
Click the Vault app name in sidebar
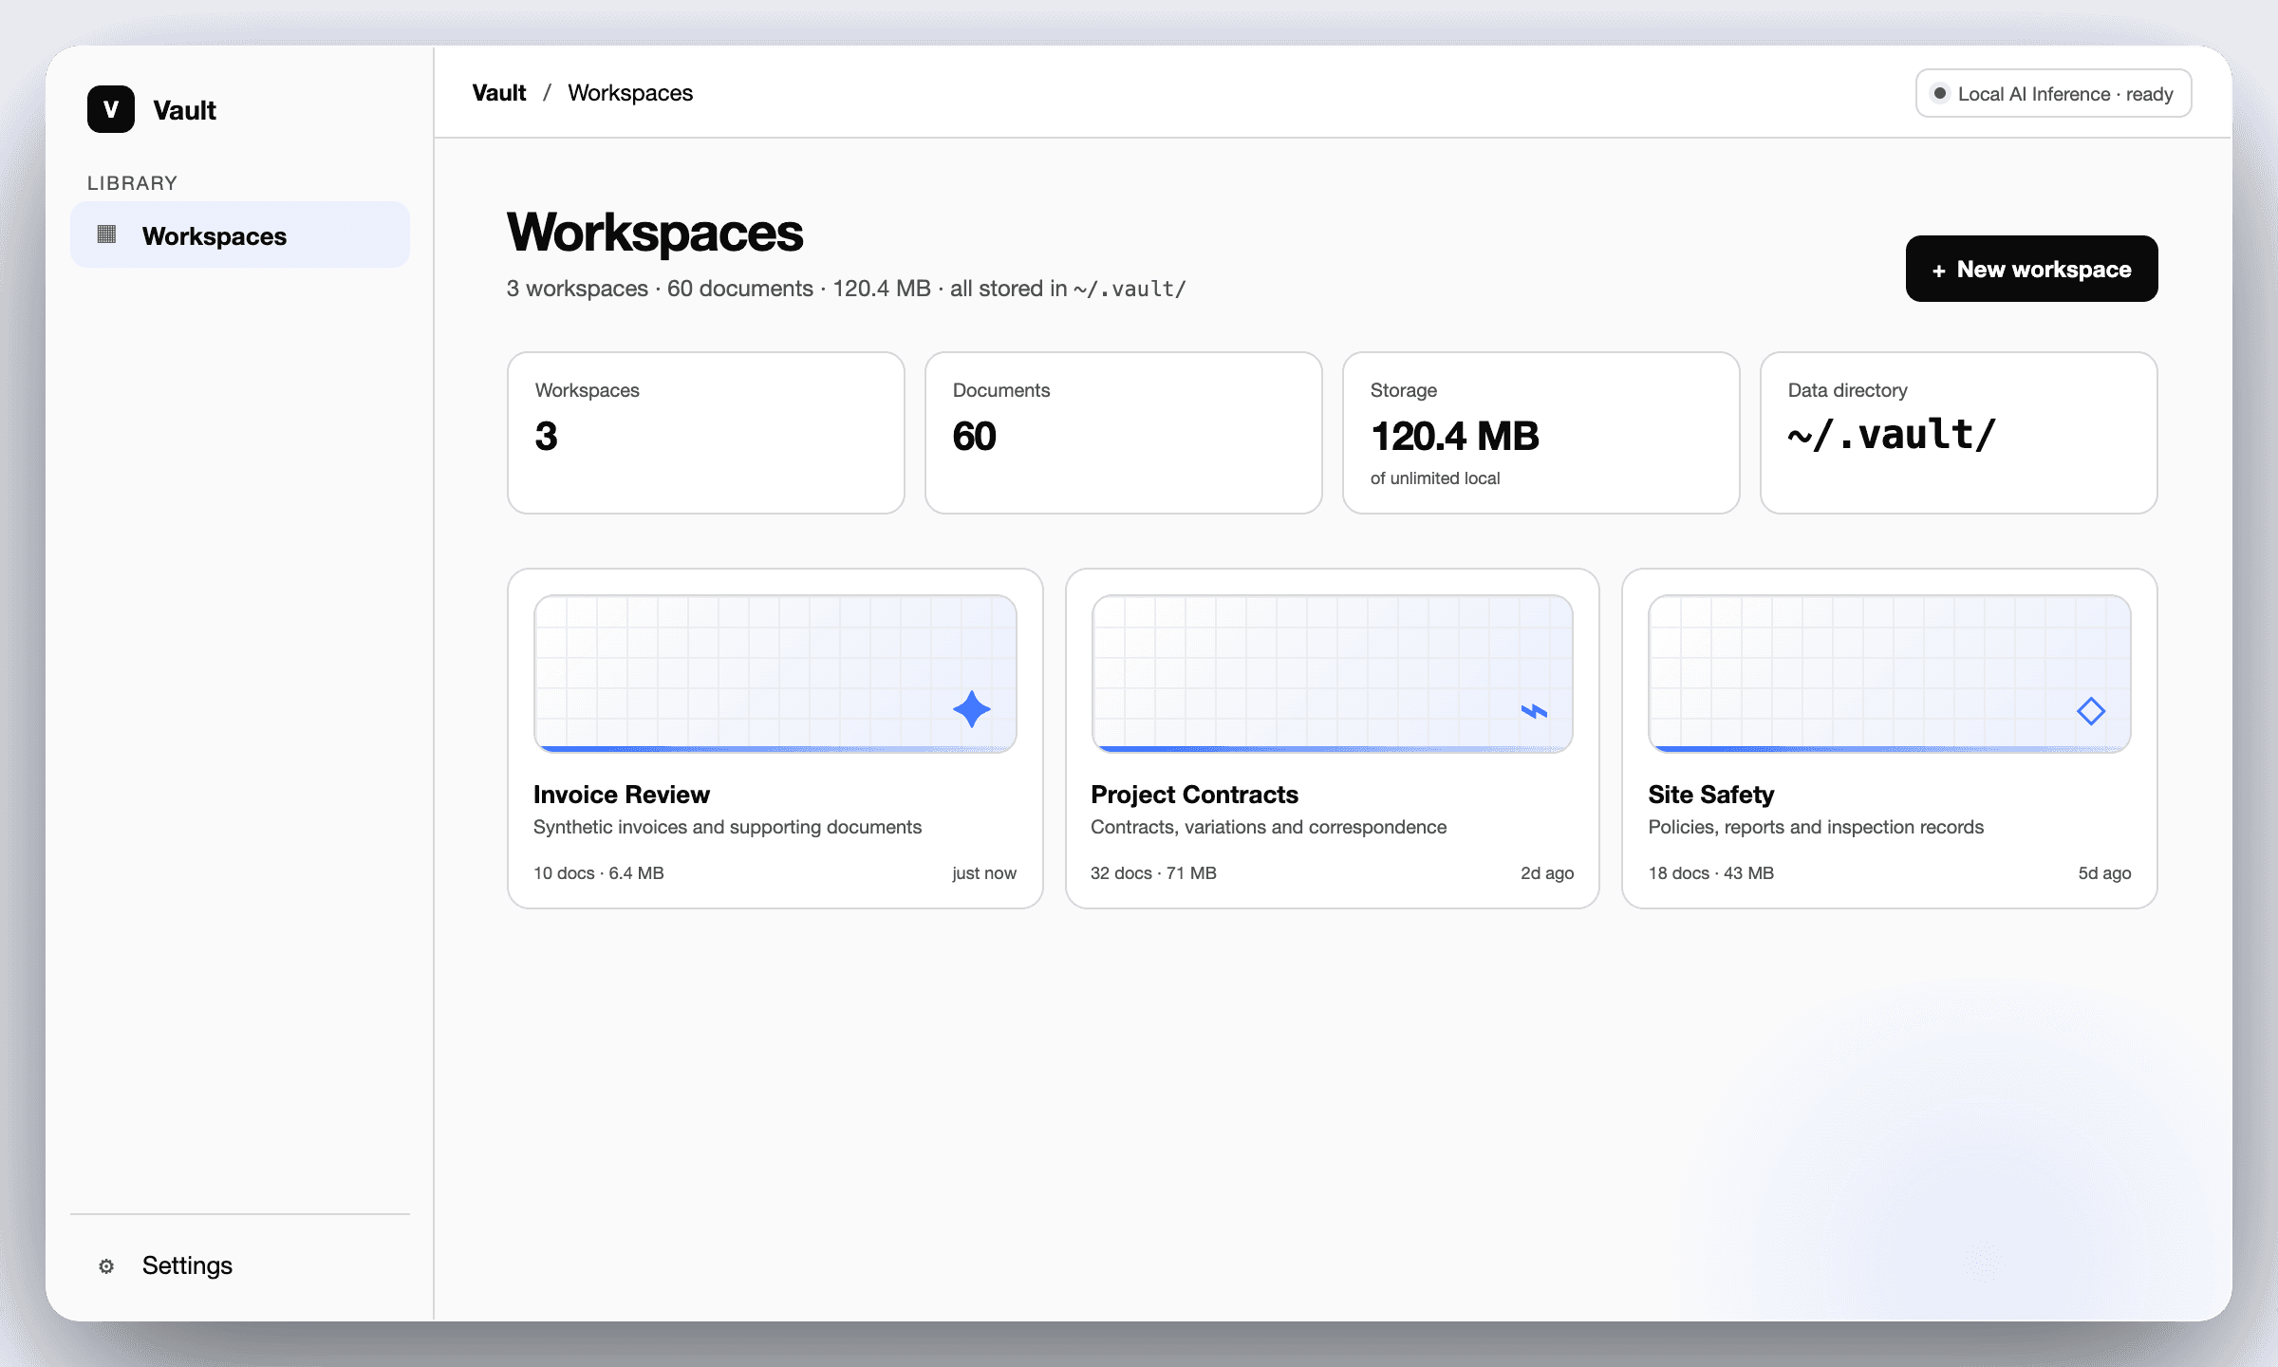[185, 110]
